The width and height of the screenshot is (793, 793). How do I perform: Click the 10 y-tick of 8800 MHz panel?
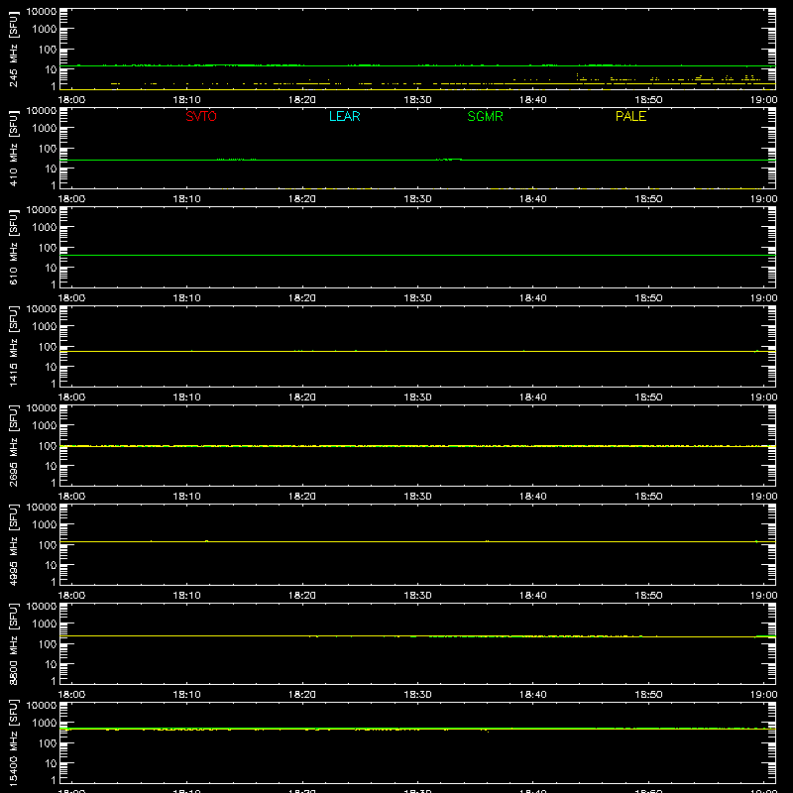pos(51,664)
